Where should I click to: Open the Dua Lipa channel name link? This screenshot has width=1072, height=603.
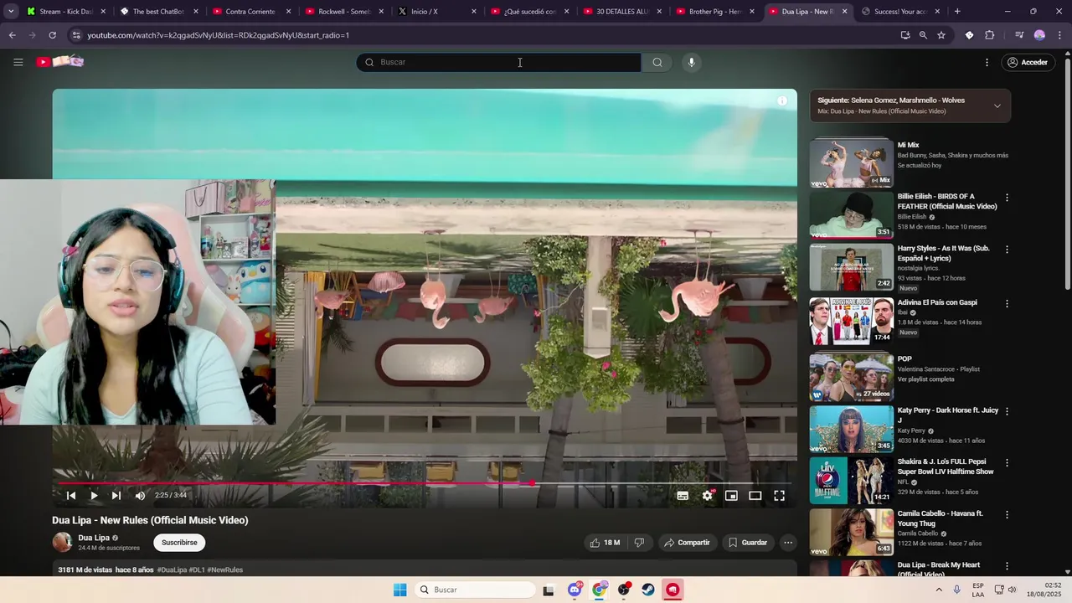[94, 538]
